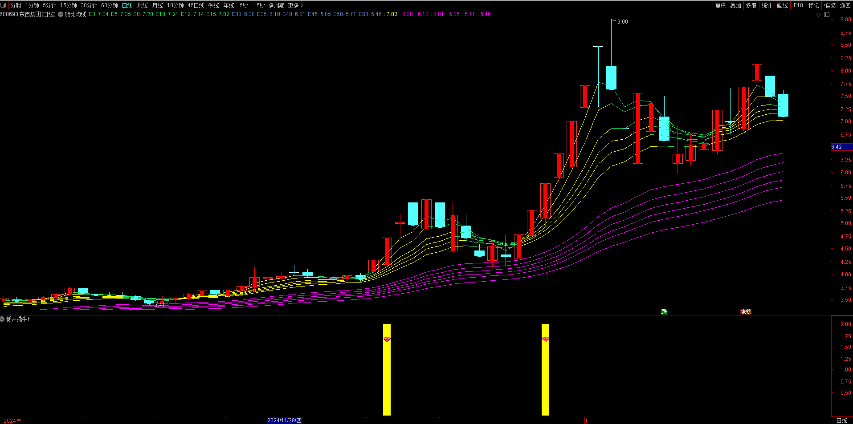Click the first red gem signal icon
Viewport: 853px width, 424px height.
[387, 339]
